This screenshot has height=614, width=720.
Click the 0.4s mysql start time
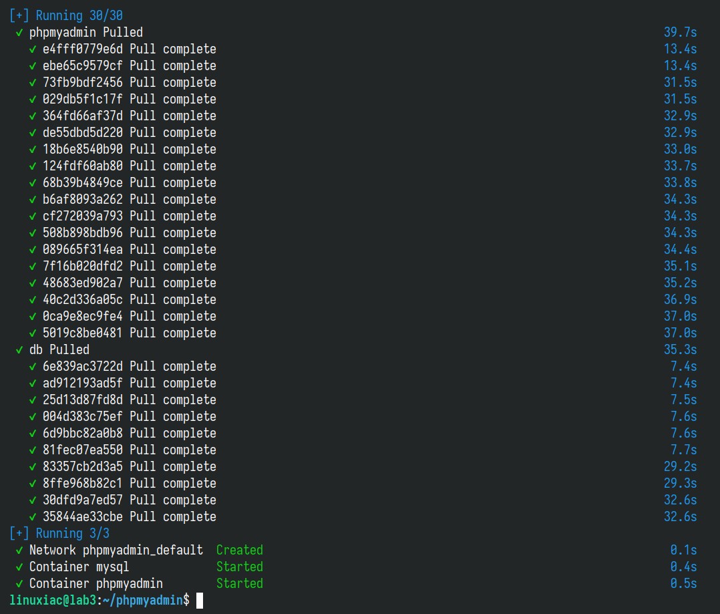(683, 567)
